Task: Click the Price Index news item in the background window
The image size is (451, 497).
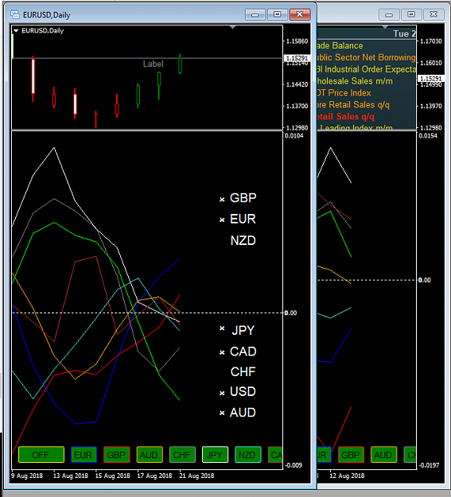Action: (x=344, y=93)
